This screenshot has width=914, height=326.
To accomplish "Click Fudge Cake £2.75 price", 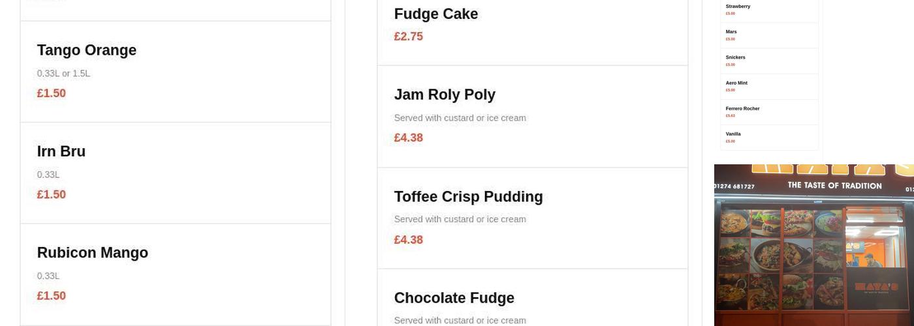I will (409, 37).
